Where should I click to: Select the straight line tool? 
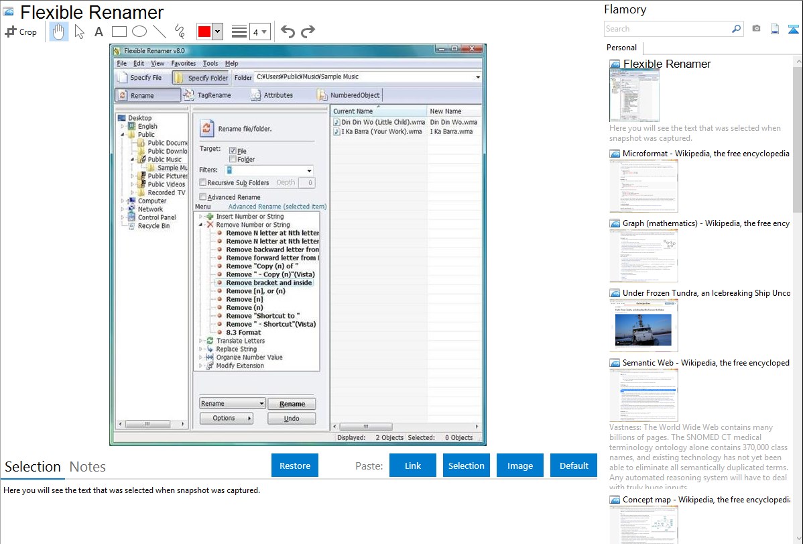159,32
